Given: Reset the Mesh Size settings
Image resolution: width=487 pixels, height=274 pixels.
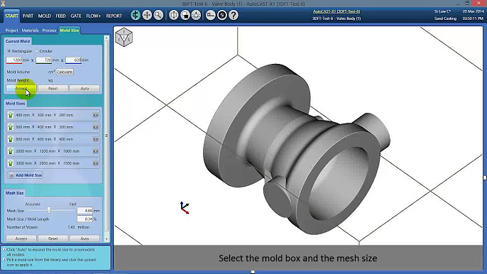Looking at the screenshot, I should tap(53, 239).
